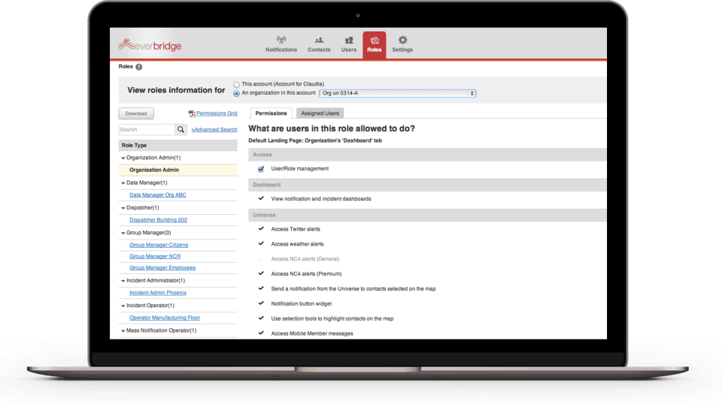Image resolution: width=722 pixels, height=404 pixels.
Task: Click 'Access weather alerts' permission text
Action: (x=297, y=244)
